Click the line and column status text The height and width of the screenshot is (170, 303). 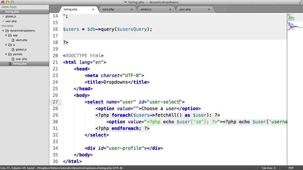point(13,168)
